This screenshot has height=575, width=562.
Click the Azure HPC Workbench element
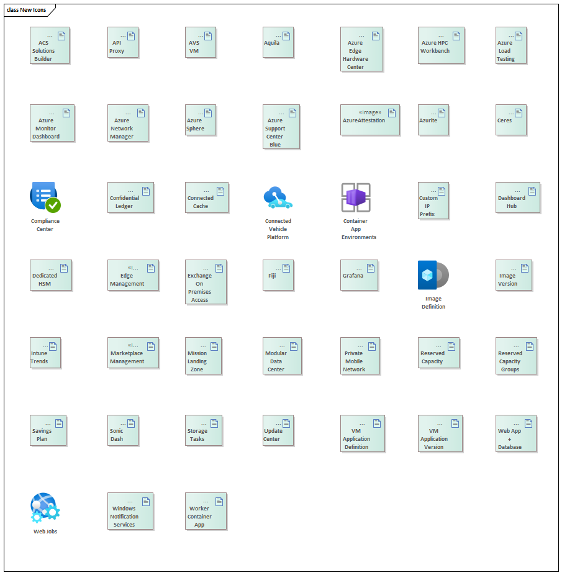(441, 45)
